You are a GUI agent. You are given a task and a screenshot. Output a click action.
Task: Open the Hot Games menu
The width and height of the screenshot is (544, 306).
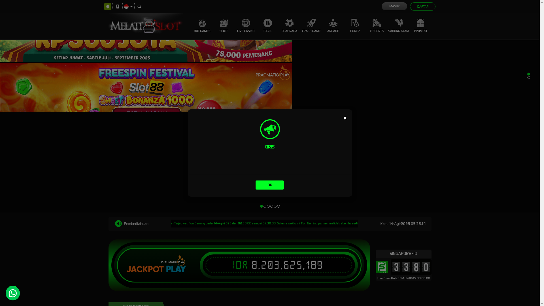click(x=202, y=26)
